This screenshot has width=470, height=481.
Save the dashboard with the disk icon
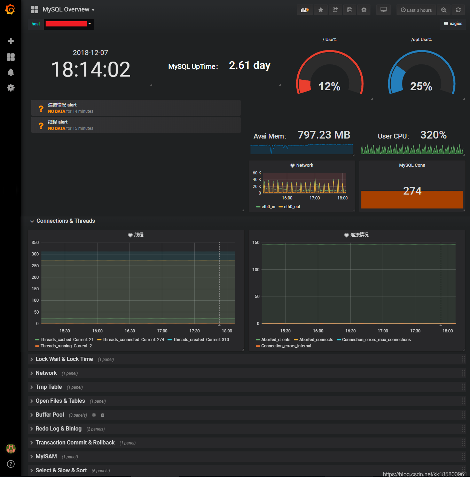coord(350,10)
